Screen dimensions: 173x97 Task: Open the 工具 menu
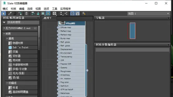point(55,9)
